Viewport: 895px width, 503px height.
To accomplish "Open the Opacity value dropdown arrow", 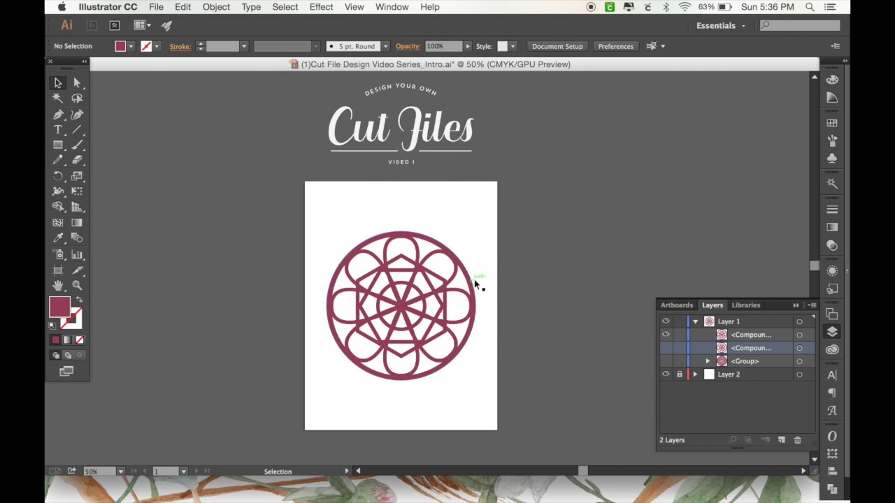I will (x=468, y=46).
